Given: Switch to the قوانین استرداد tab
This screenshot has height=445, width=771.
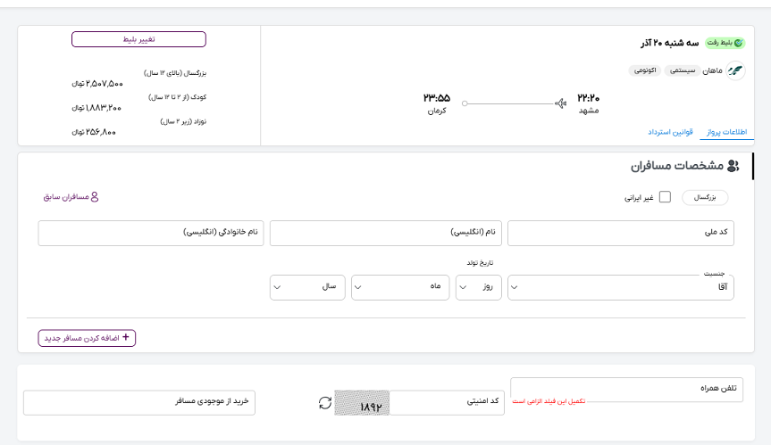Looking at the screenshot, I should point(670,132).
